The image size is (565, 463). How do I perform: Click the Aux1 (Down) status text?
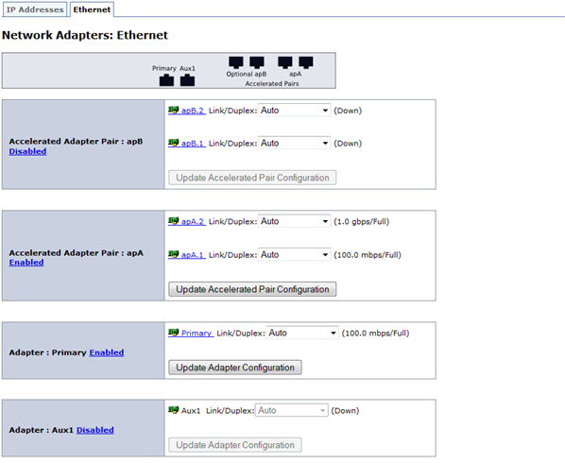tap(345, 411)
